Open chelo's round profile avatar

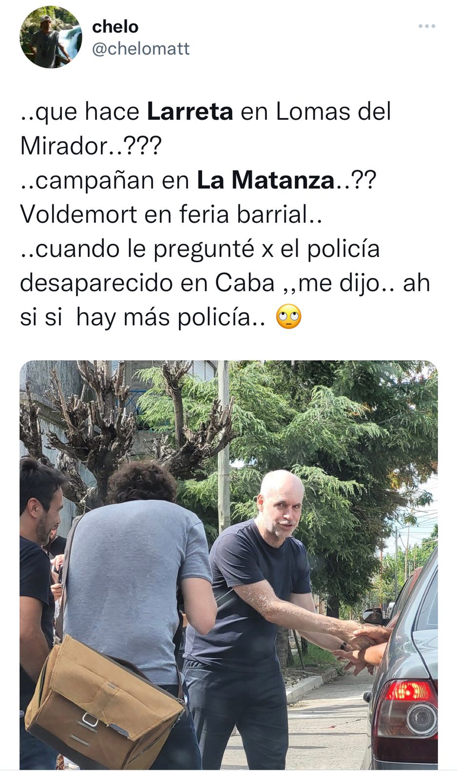point(51,37)
